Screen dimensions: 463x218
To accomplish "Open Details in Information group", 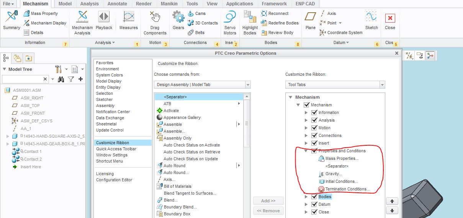I will [x=33, y=33].
